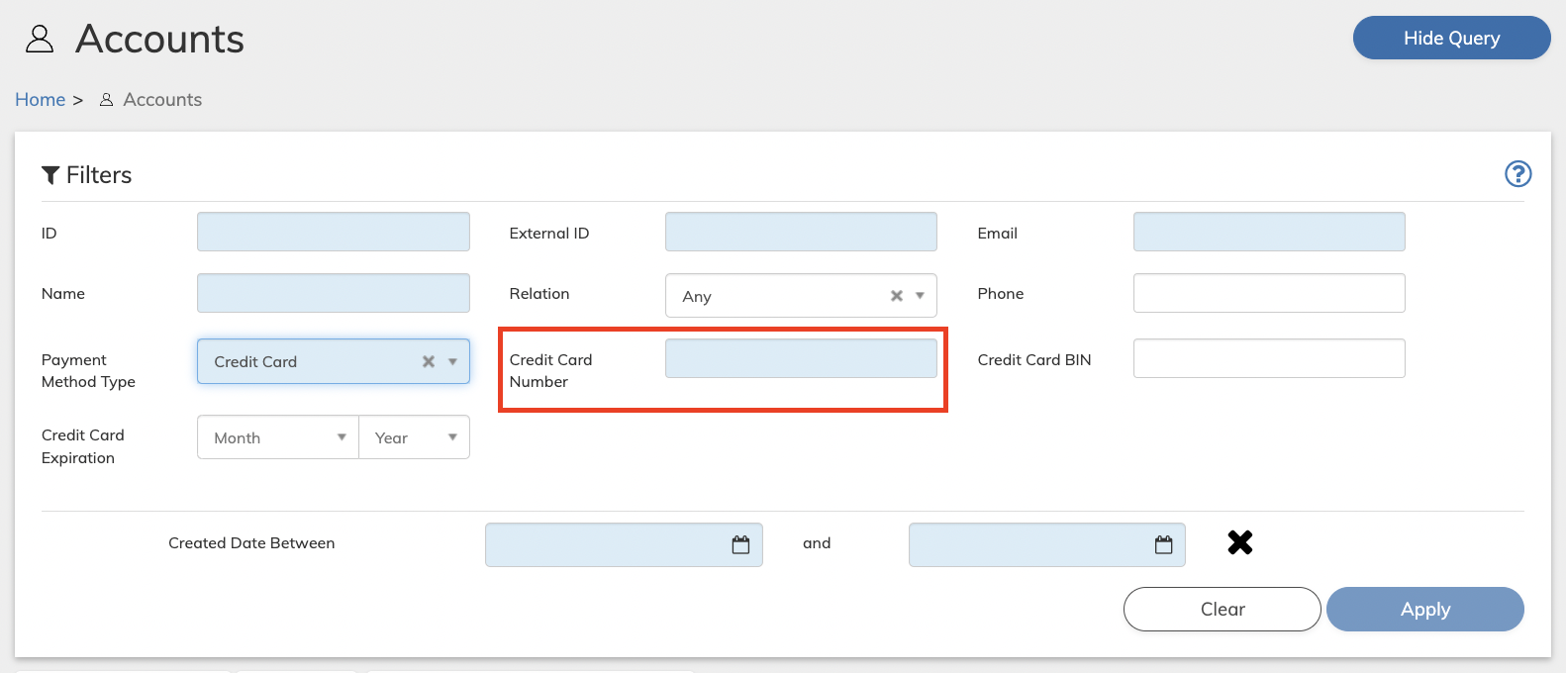Open calendar picker for Created Date end field
Viewport: 1566px width, 673px height.
coord(1164,544)
